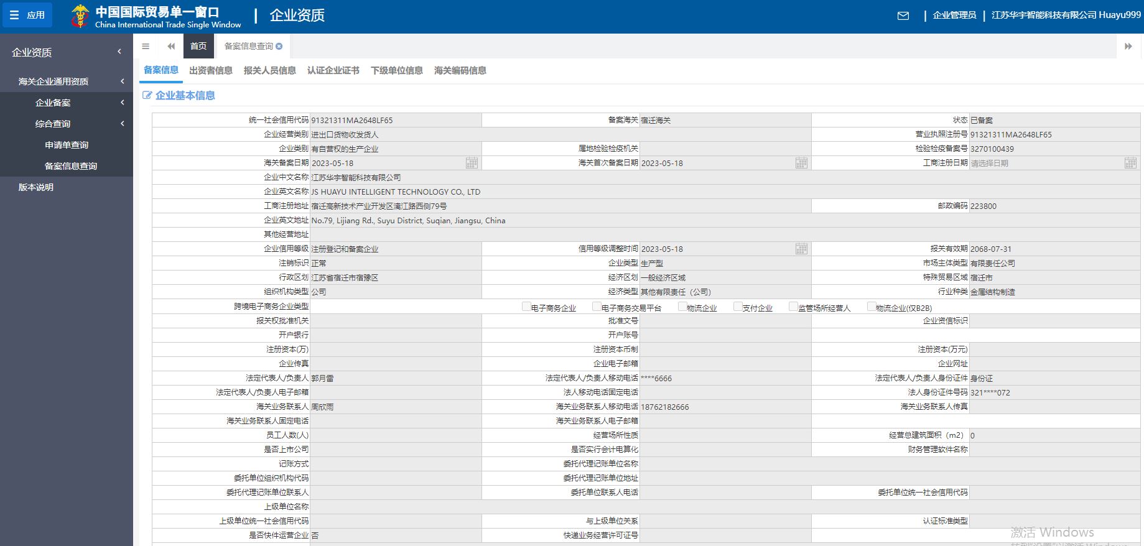Open 申请单查询 in the sidebar
The image size is (1144, 546).
pyautogui.click(x=67, y=145)
